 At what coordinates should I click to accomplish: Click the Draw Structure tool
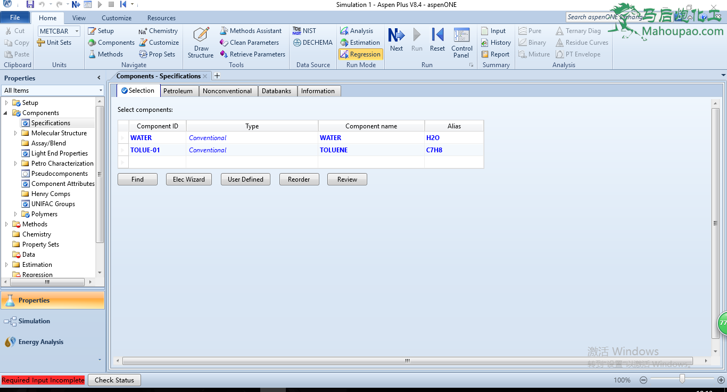201,43
